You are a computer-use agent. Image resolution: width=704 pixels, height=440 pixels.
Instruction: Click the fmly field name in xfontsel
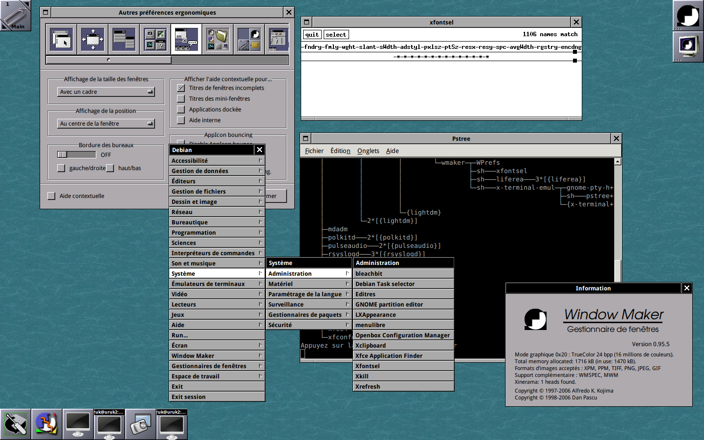pyautogui.click(x=331, y=47)
